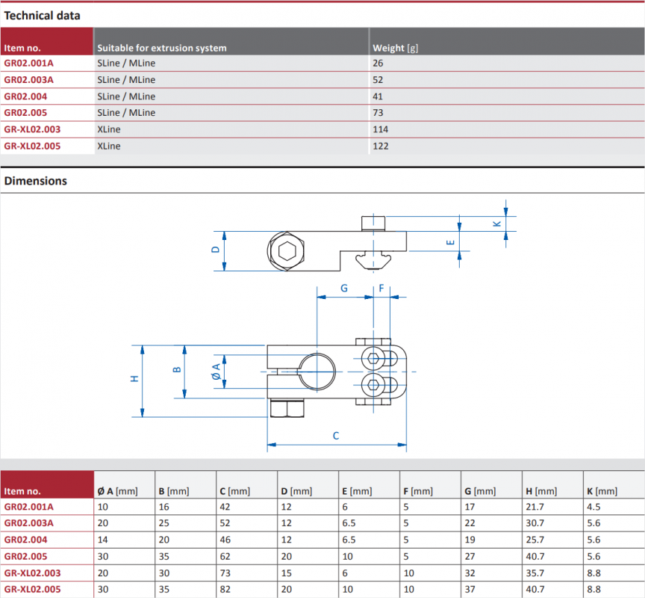The image size is (645, 598).
Task: Click G value 17
Action: click(x=470, y=507)
